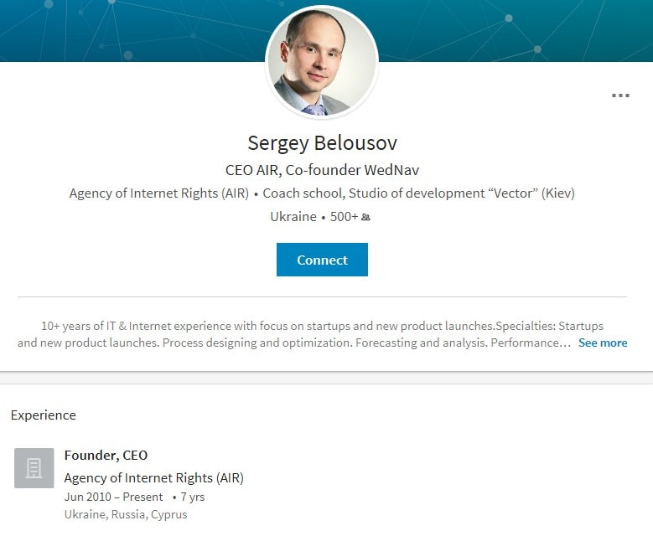This screenshot has width=653, height=536.
Task: Click the Jun 2010 – Present date range
Action: pos(113,497)
